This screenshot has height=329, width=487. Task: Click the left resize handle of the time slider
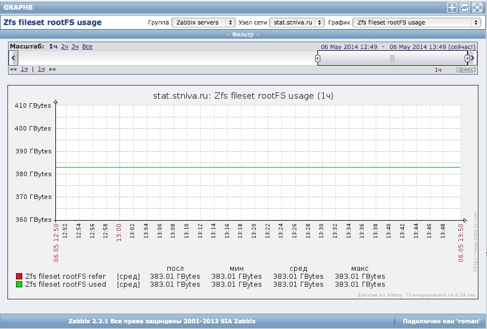318,58
